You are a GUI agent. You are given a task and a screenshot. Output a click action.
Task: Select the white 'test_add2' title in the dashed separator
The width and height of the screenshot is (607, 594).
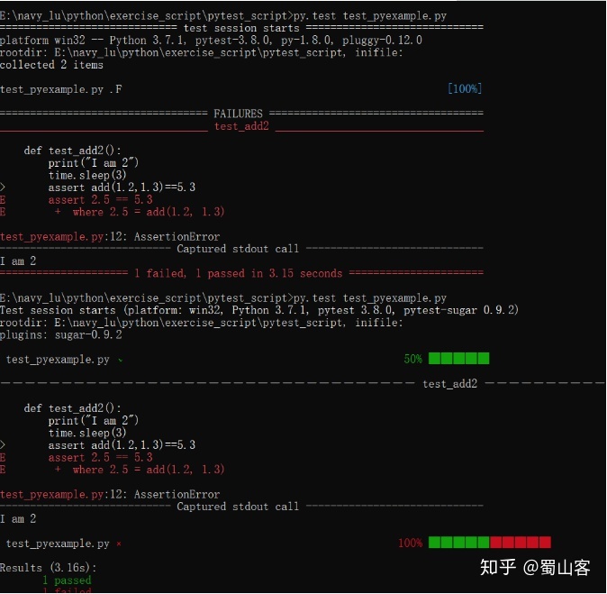click(449, 384)
